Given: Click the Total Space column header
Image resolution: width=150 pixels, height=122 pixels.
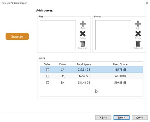Looking at the screenshot, I should 84,64.
